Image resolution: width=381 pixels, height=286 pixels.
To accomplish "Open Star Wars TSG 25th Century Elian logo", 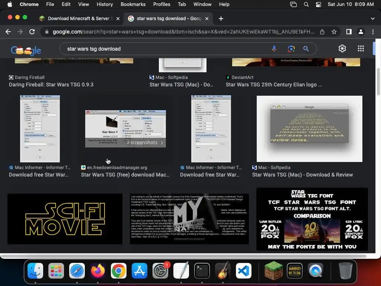I will click(x=274, y=85).
